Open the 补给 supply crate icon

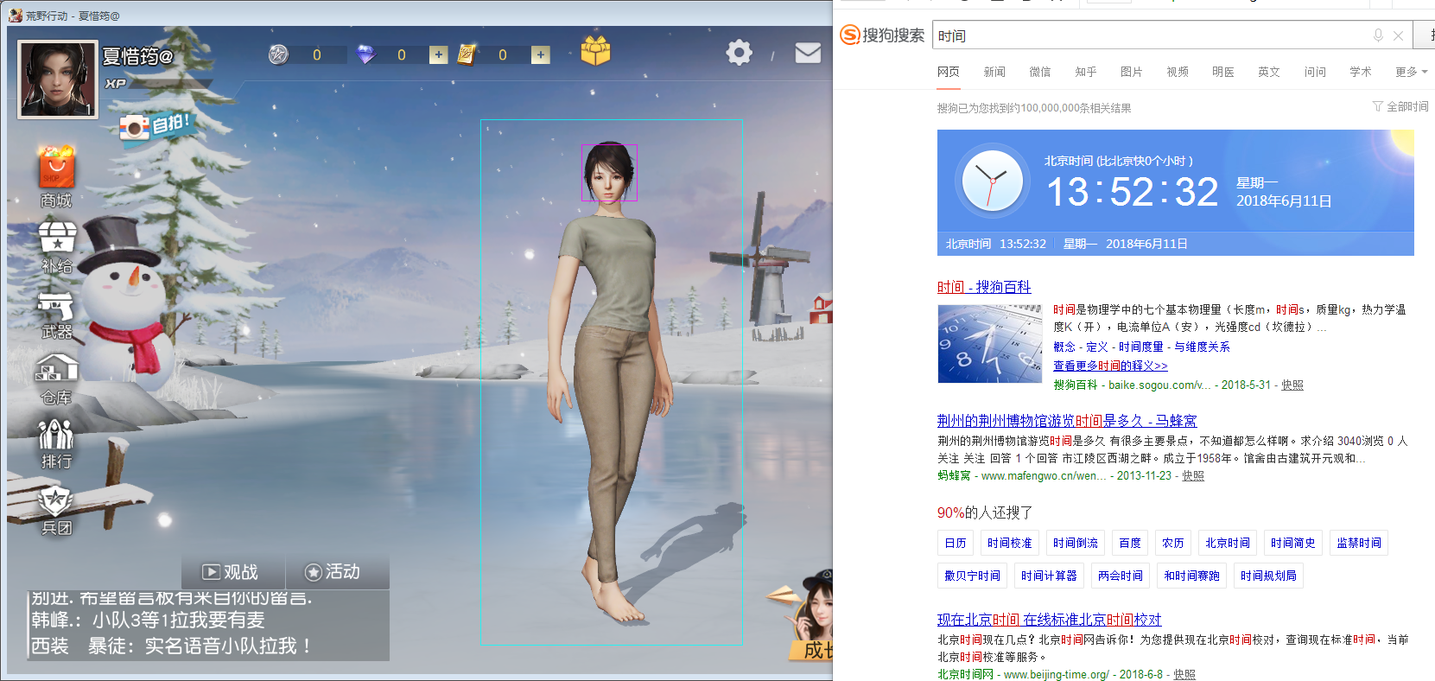tap(57, 238)
